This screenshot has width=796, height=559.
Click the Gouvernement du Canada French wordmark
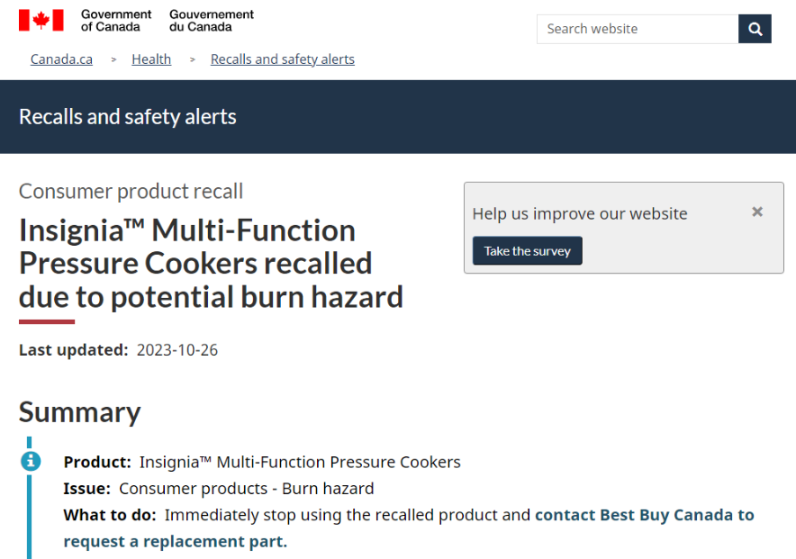coord(212,21)
